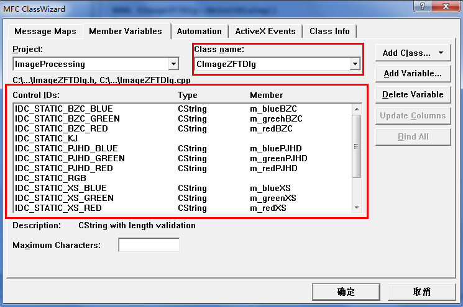Image resolution: width=463 pixels, height=307 pixels.
Task: Select the IDC_STATIC_PJHD_RED row
Action: point(183,168)
